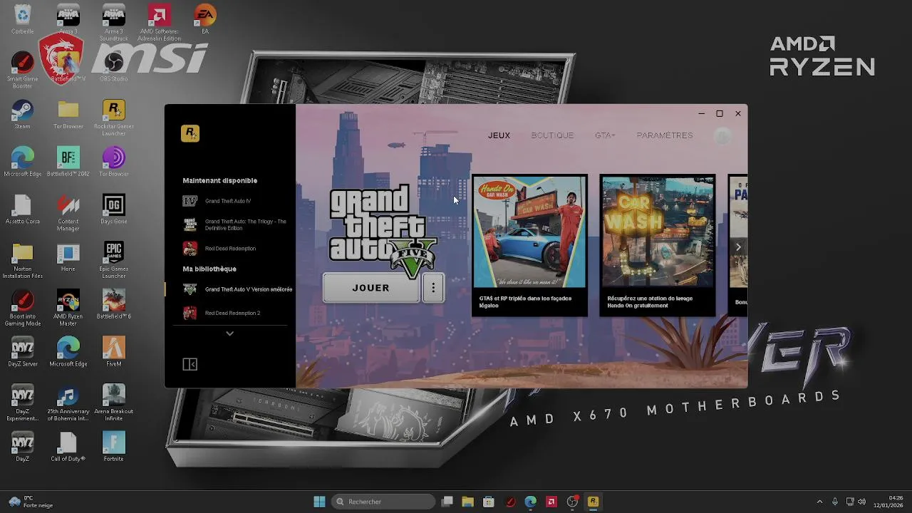Select the Tor Browser folder icon
Screen dimensions: 912x513
68,114
